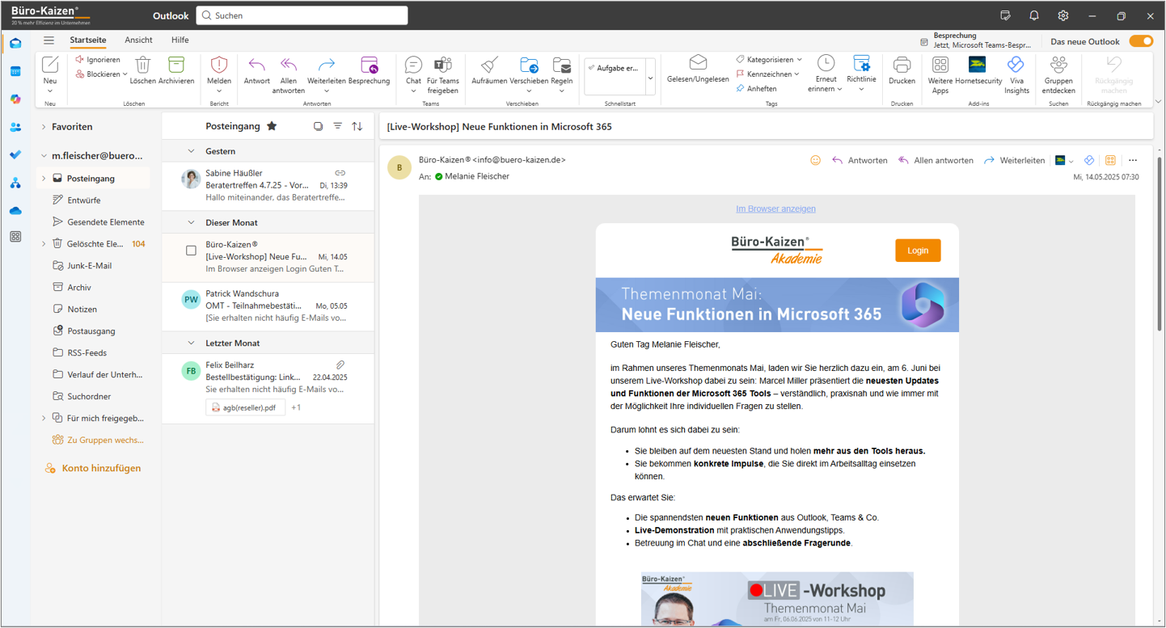Share the email via Für Teams freigeben
The image size is (1166, 628).
coord(443,74)
